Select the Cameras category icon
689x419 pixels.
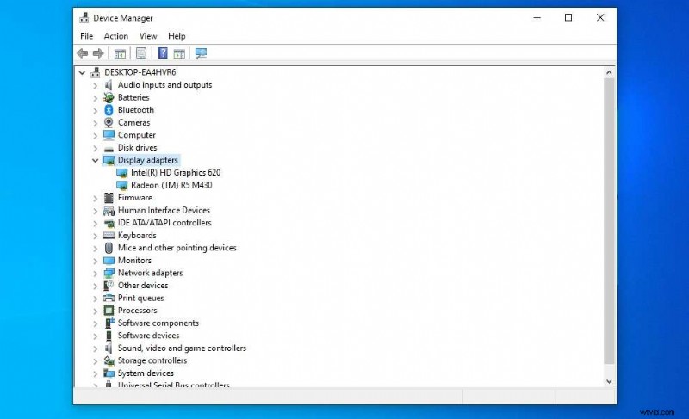click(109, 122)
